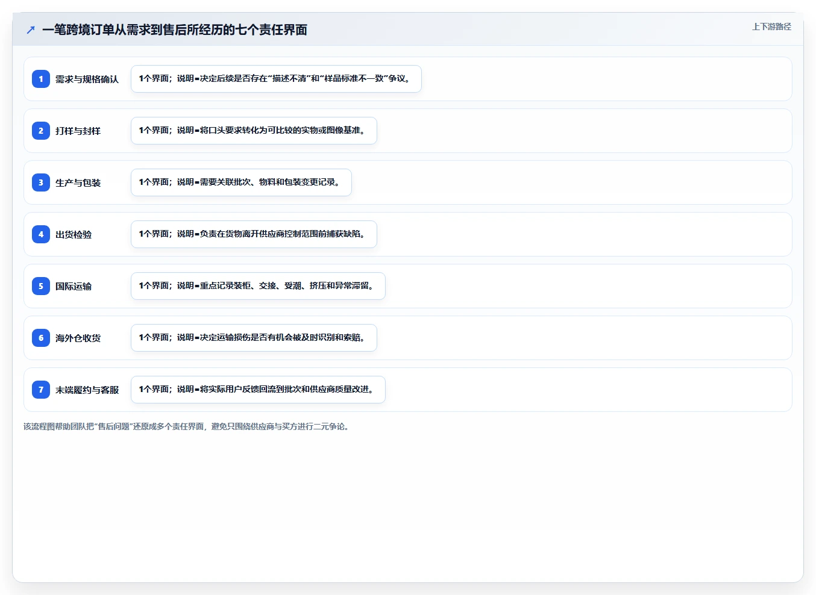Click the 需求与规格确认 step label

[x=87, y=79]
